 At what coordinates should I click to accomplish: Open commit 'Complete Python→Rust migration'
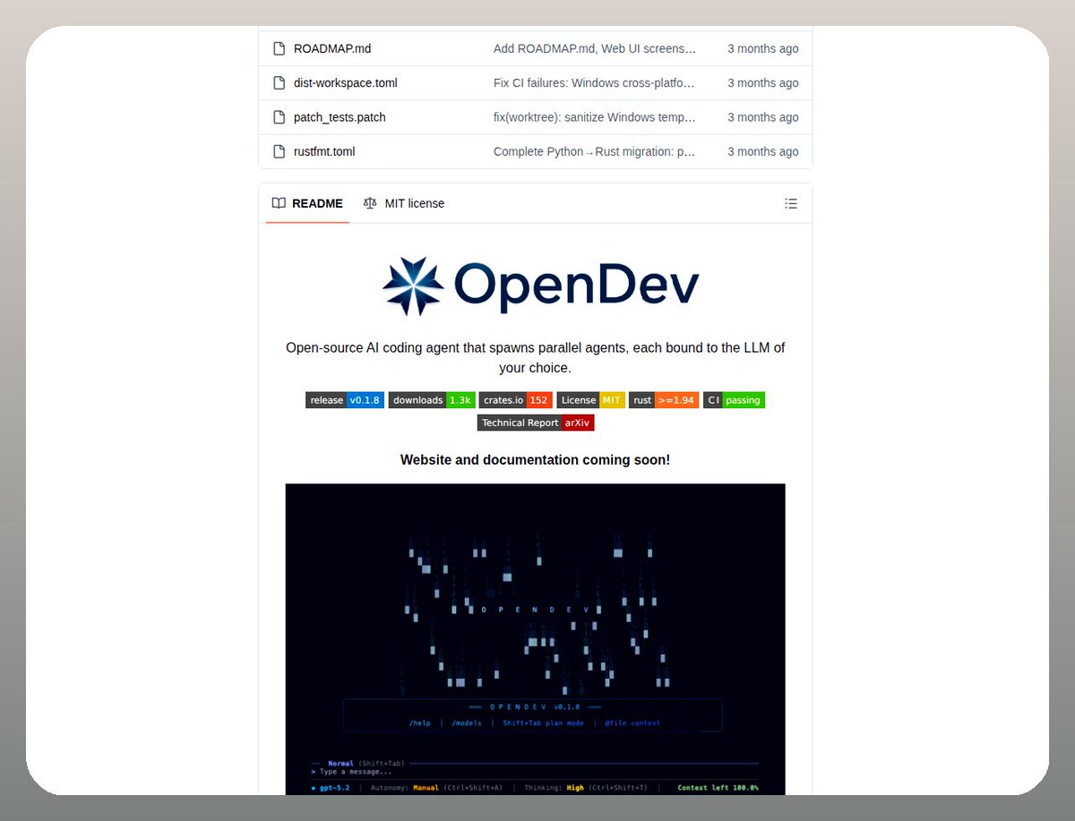click(x=595, y=151)
